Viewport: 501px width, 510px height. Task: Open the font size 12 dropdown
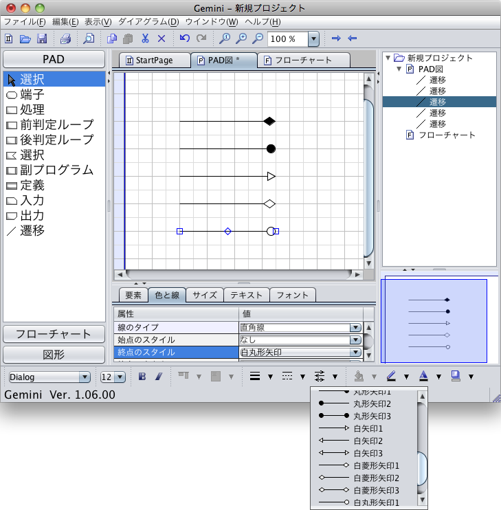click(120, 377)
